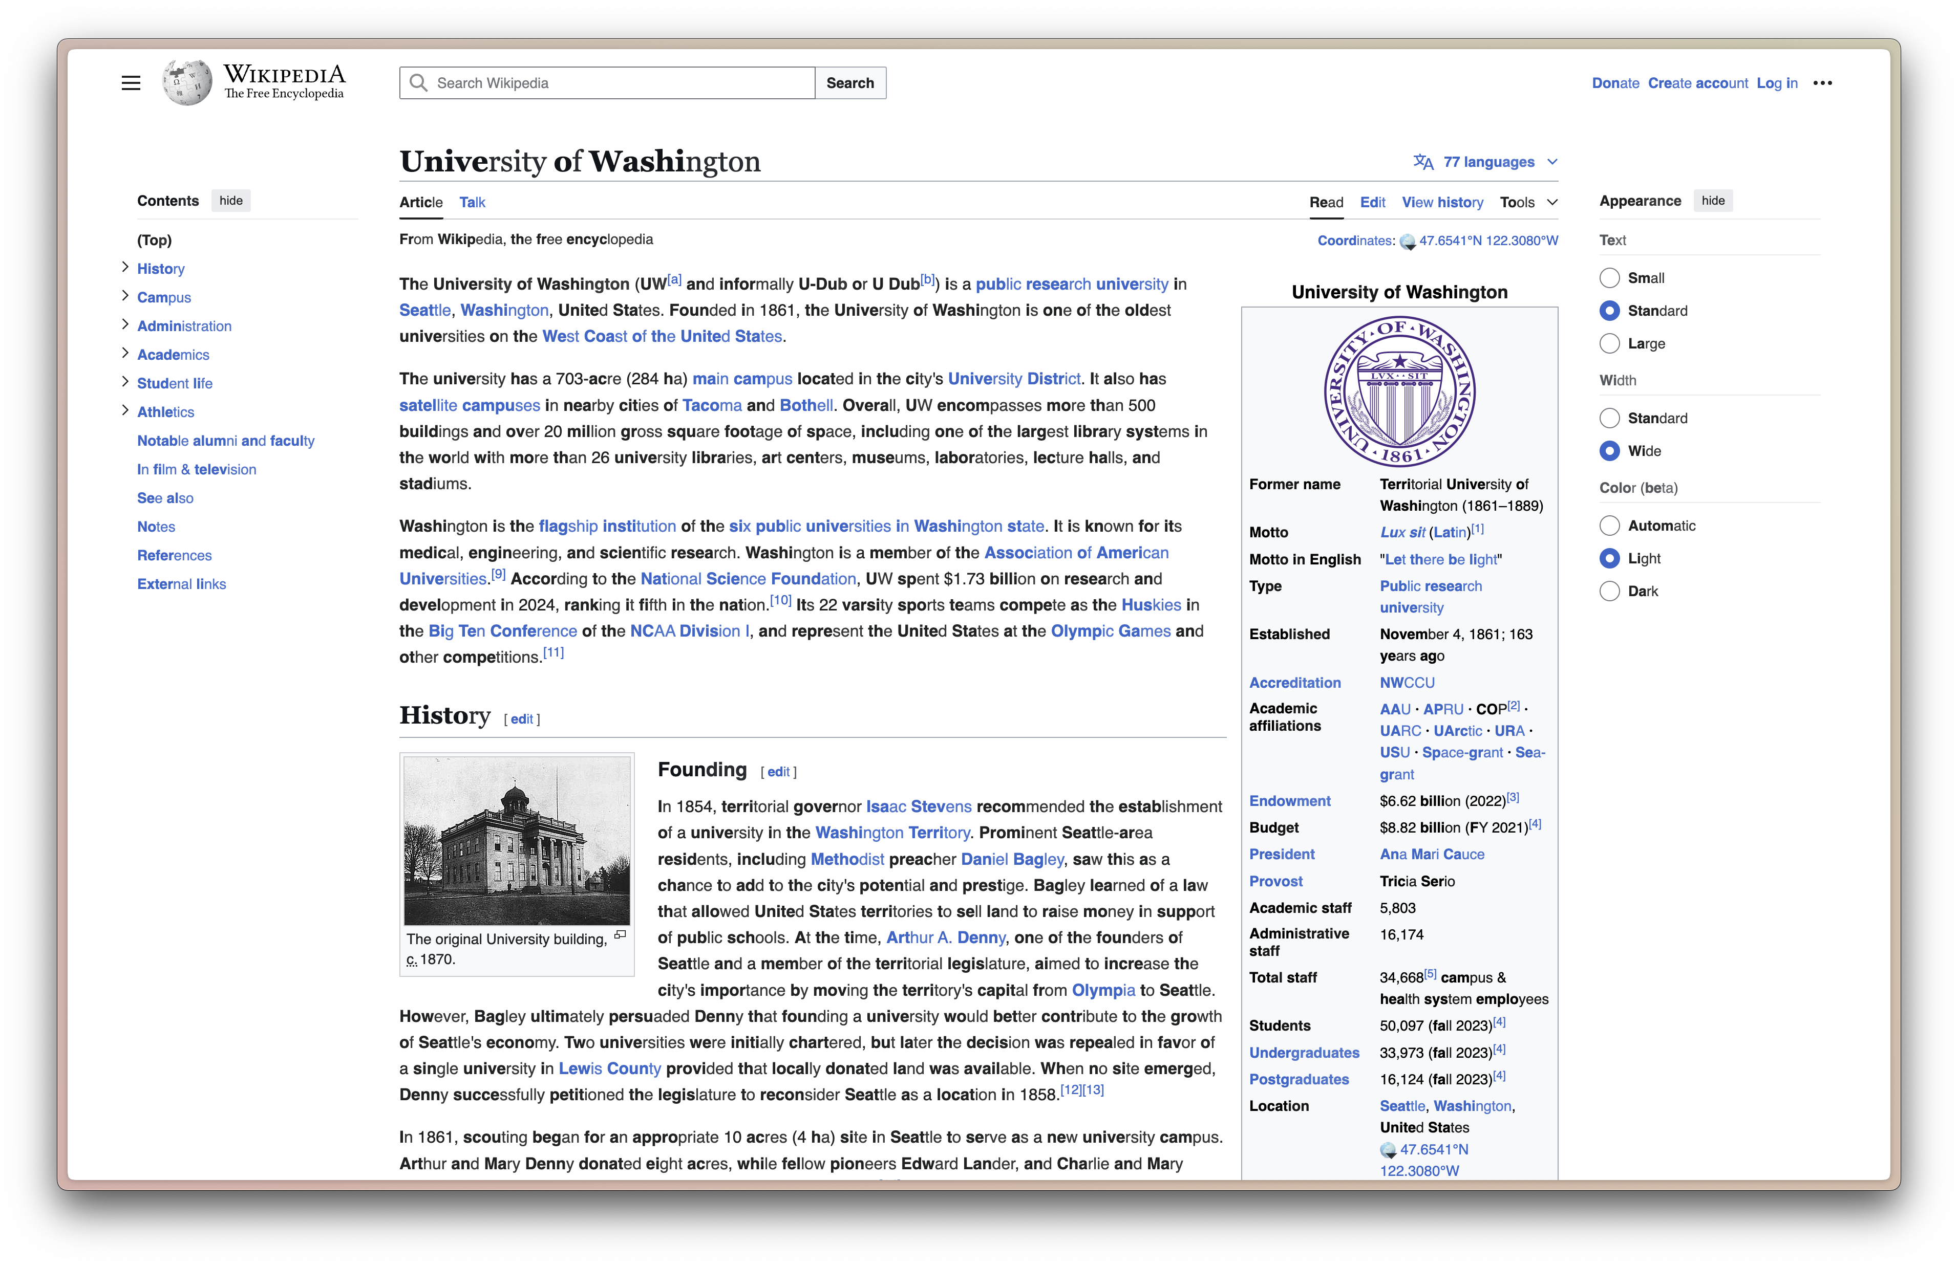Click the language translate icon
This screenshot has width=1958, height=1266.
(1423, 162)
